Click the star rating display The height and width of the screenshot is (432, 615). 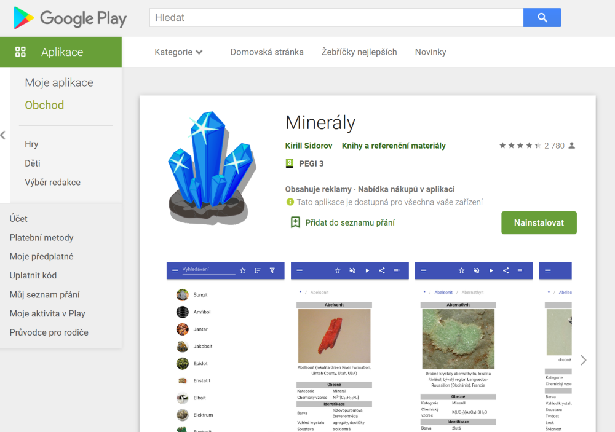coord(520,146)
